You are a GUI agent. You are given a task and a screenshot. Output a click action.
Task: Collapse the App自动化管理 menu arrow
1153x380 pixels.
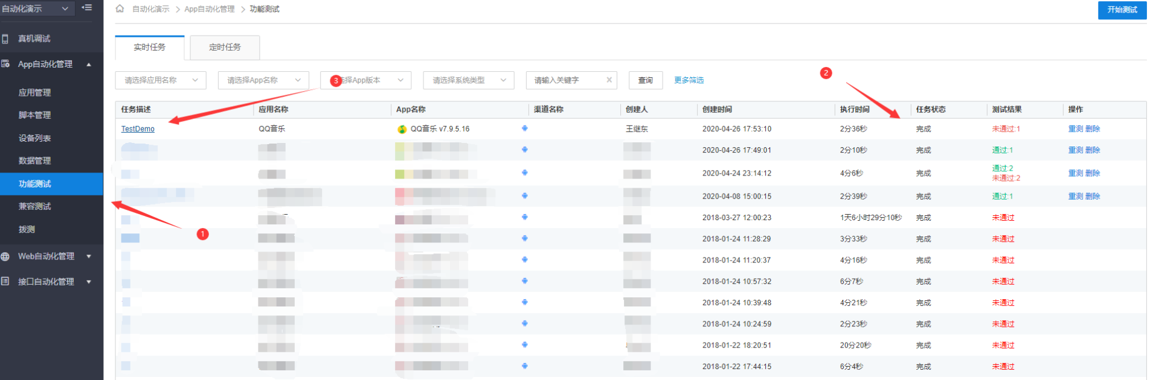(x=89, y=65)
